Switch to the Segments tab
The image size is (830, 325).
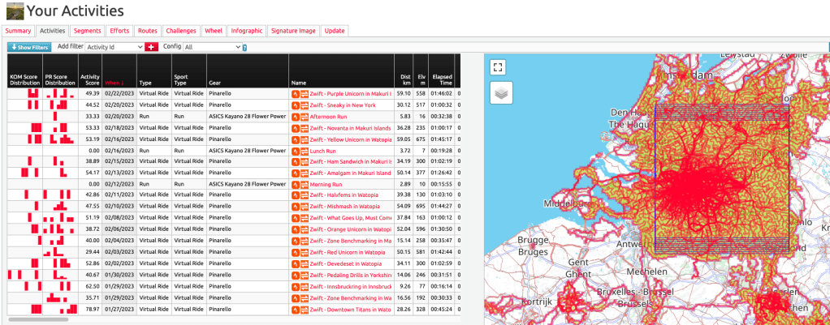87,31
